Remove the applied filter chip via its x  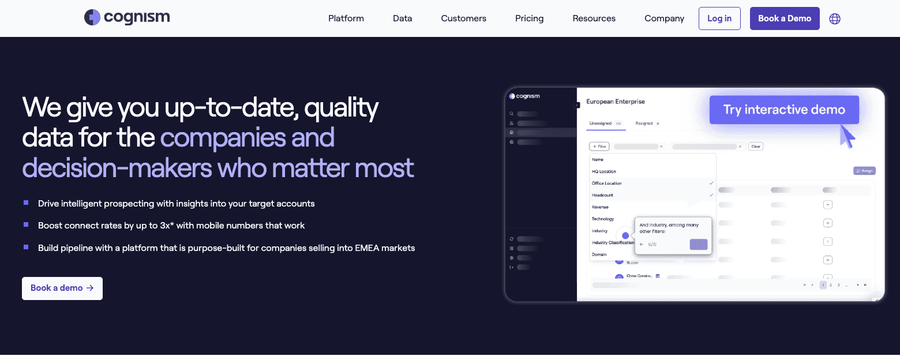[x=661, y=147]
